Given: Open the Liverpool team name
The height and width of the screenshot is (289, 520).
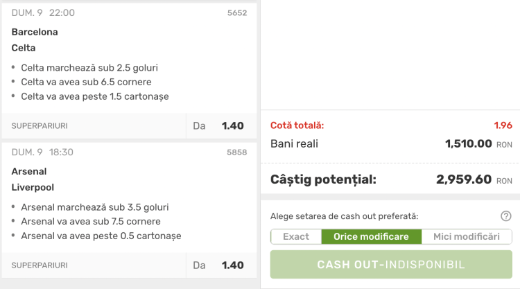Looking at the screenshot, I should coord(33,187).
